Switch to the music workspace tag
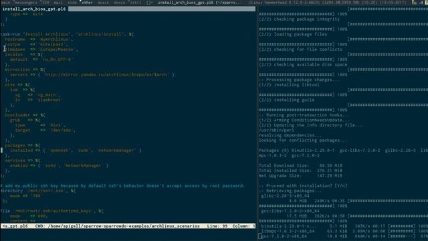Screen dimensions: 428x241 pos(104,3)
